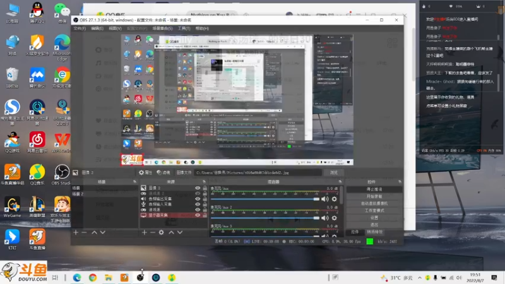The image size is (505, 284).
Task: Move source up with arrow icon
Action: pos(171,232)
